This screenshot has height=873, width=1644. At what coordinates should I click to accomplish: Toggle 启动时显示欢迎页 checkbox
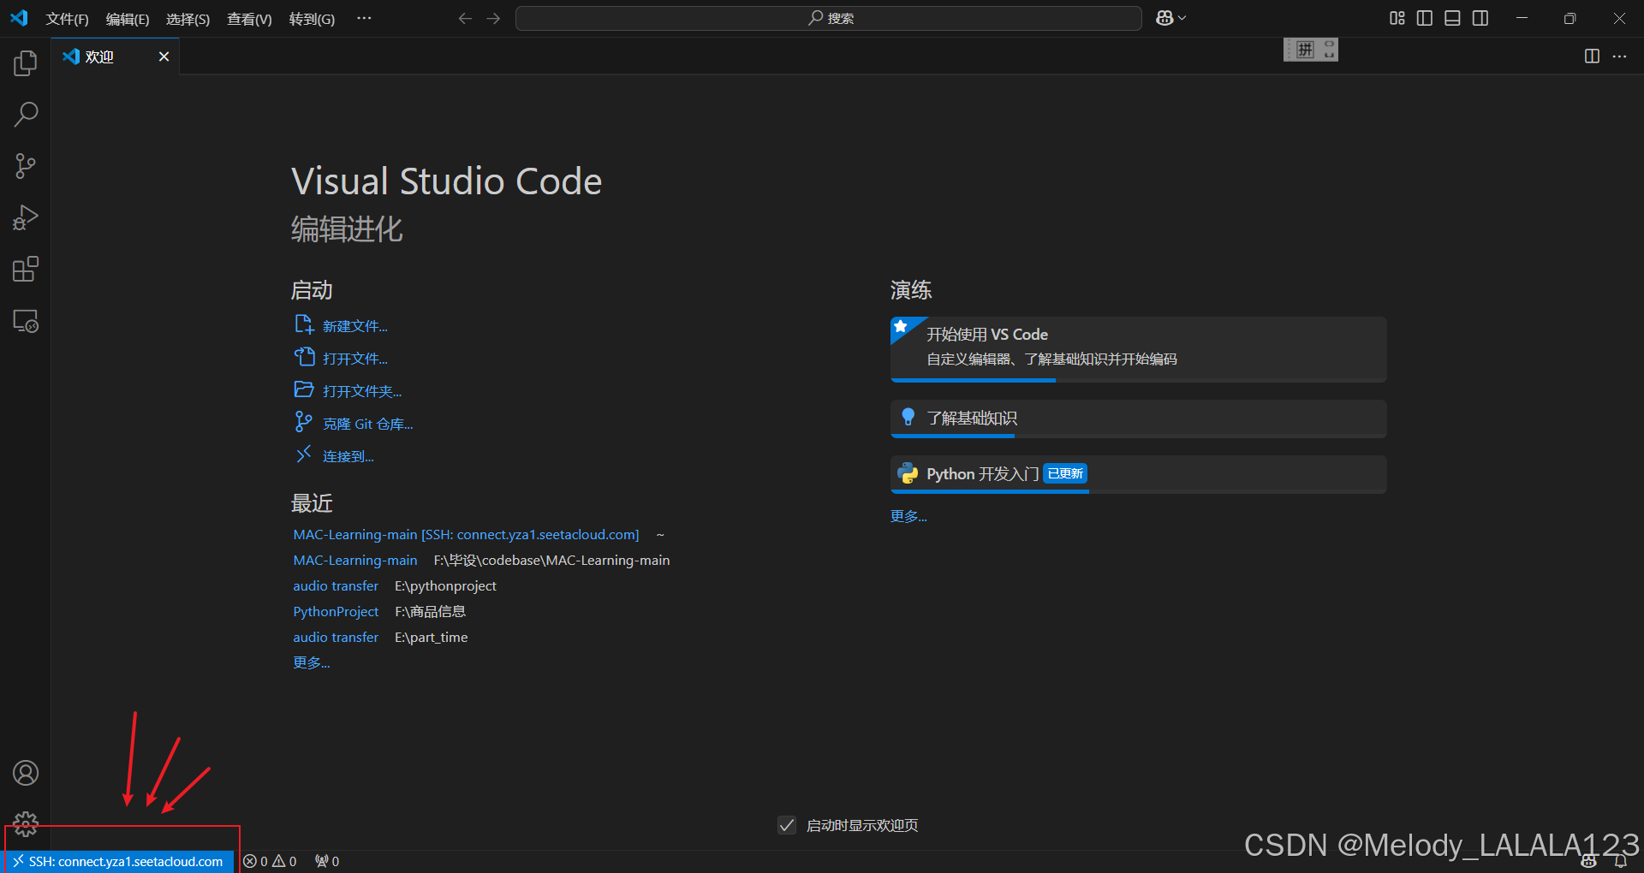[x=787, y=825]
